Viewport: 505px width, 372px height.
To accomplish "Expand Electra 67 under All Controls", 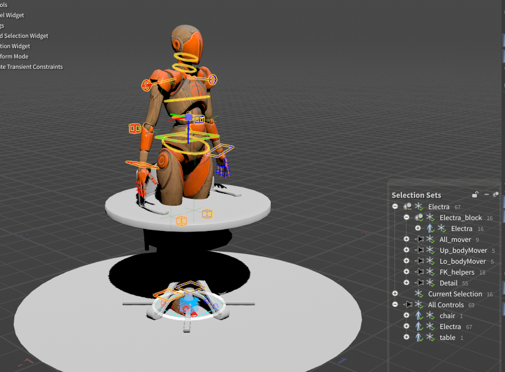I will (407, 326).
